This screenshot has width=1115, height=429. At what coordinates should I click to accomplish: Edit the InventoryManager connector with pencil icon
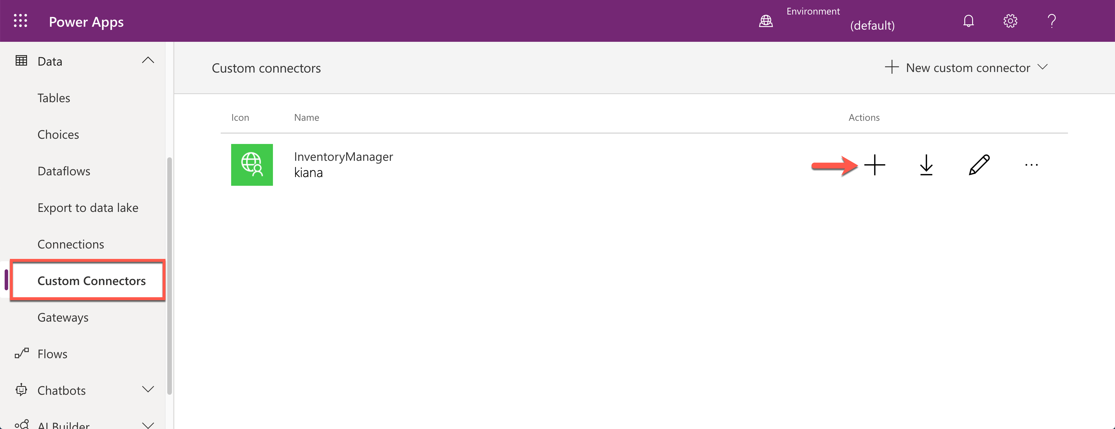(x=979, y=165)
